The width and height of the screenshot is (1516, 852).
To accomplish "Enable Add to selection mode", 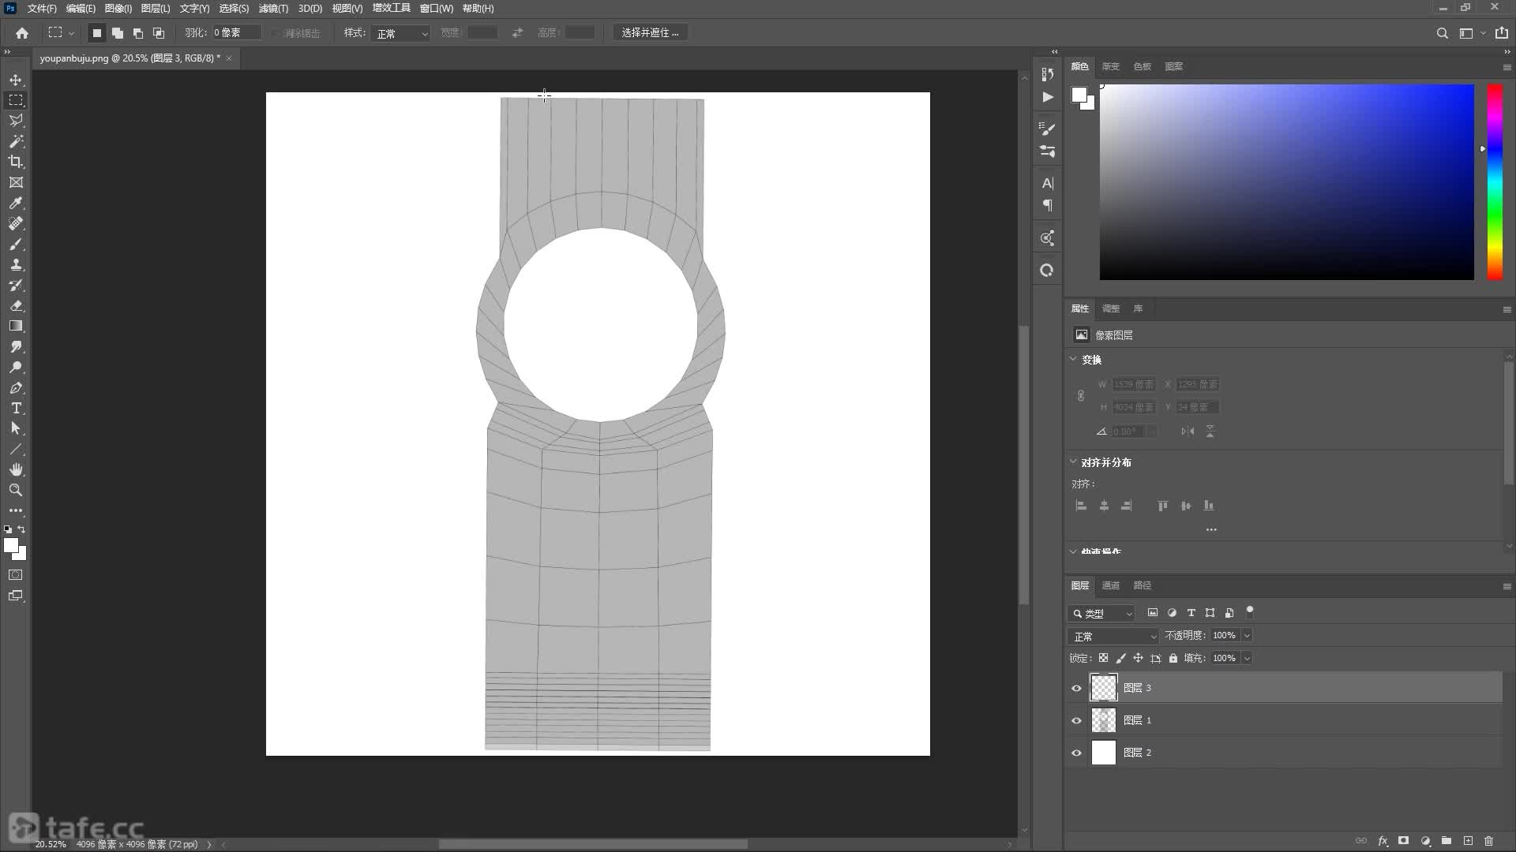I will point(118,33).
